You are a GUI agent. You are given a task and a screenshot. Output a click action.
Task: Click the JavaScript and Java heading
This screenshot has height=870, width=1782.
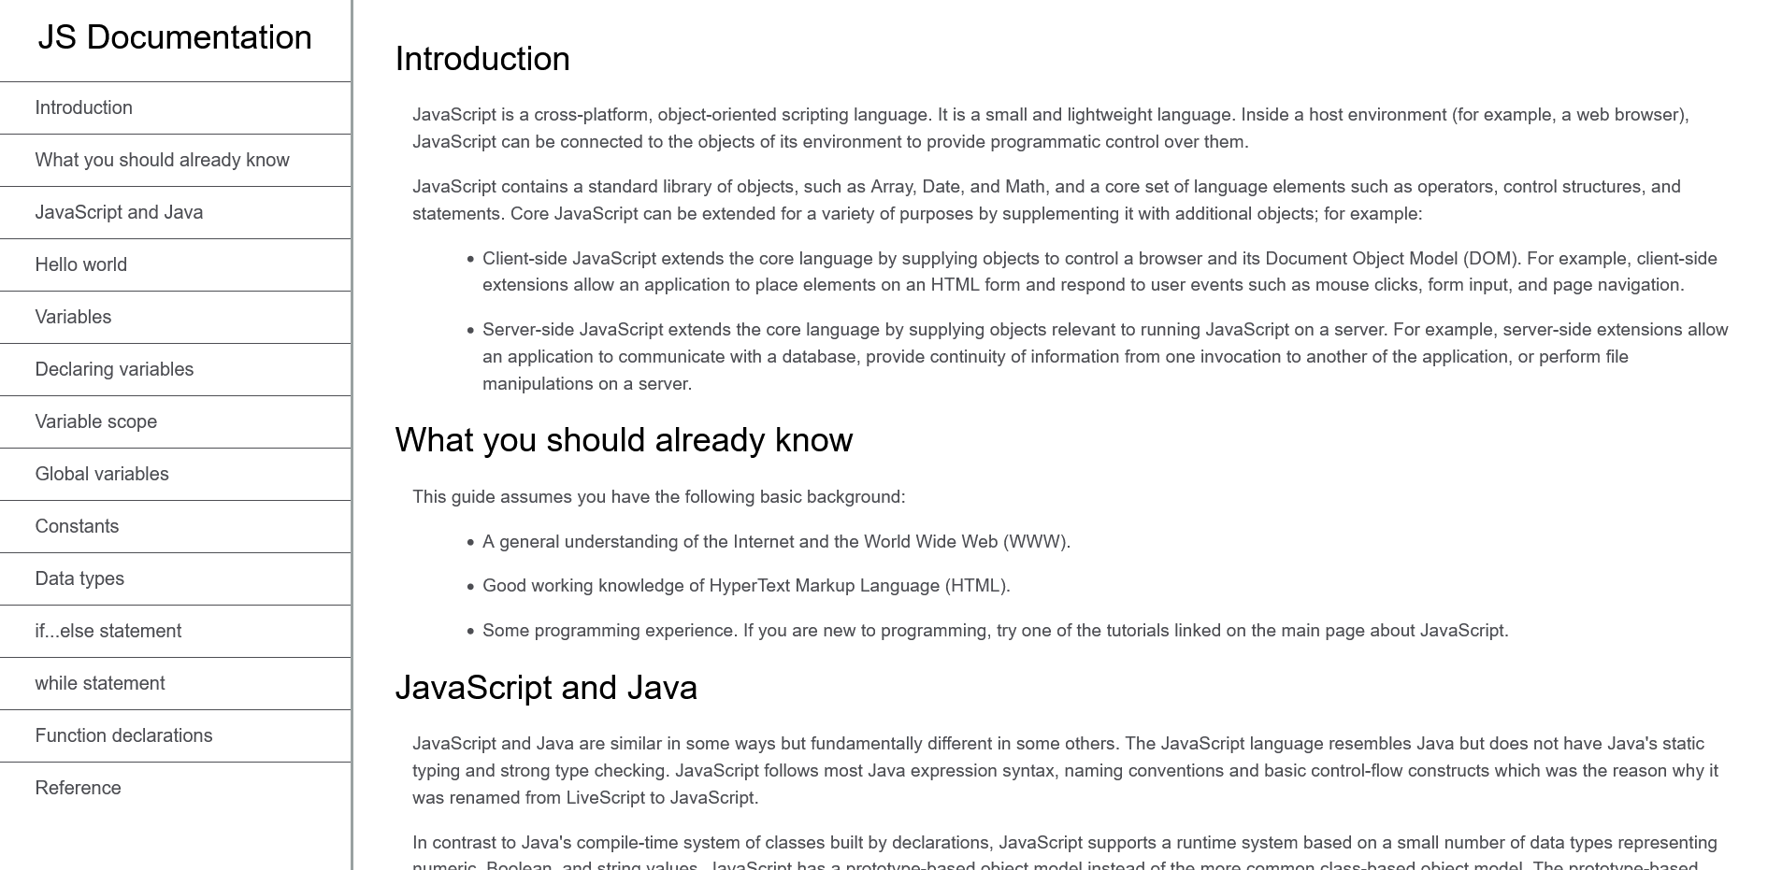(x=546, y=688)
